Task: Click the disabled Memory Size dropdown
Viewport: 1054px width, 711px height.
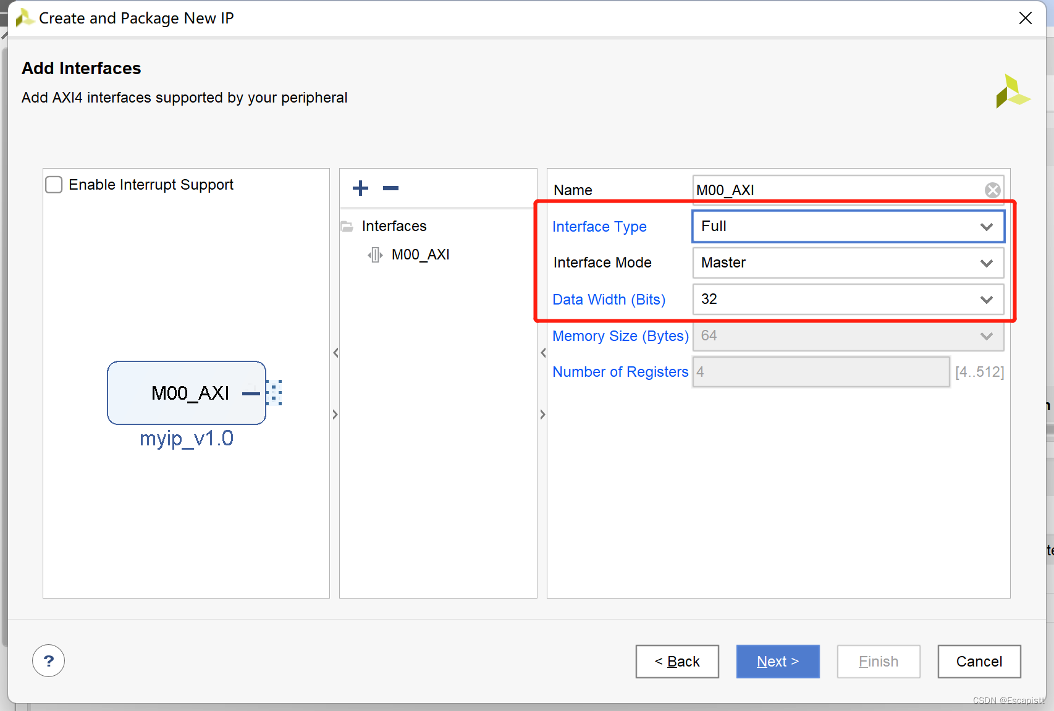Action: click(848, 335)
